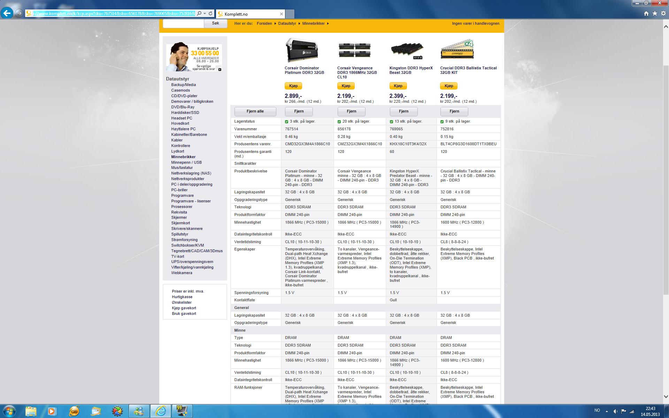Switch to Internet Explorer taskbar icon

coord(161,411)
